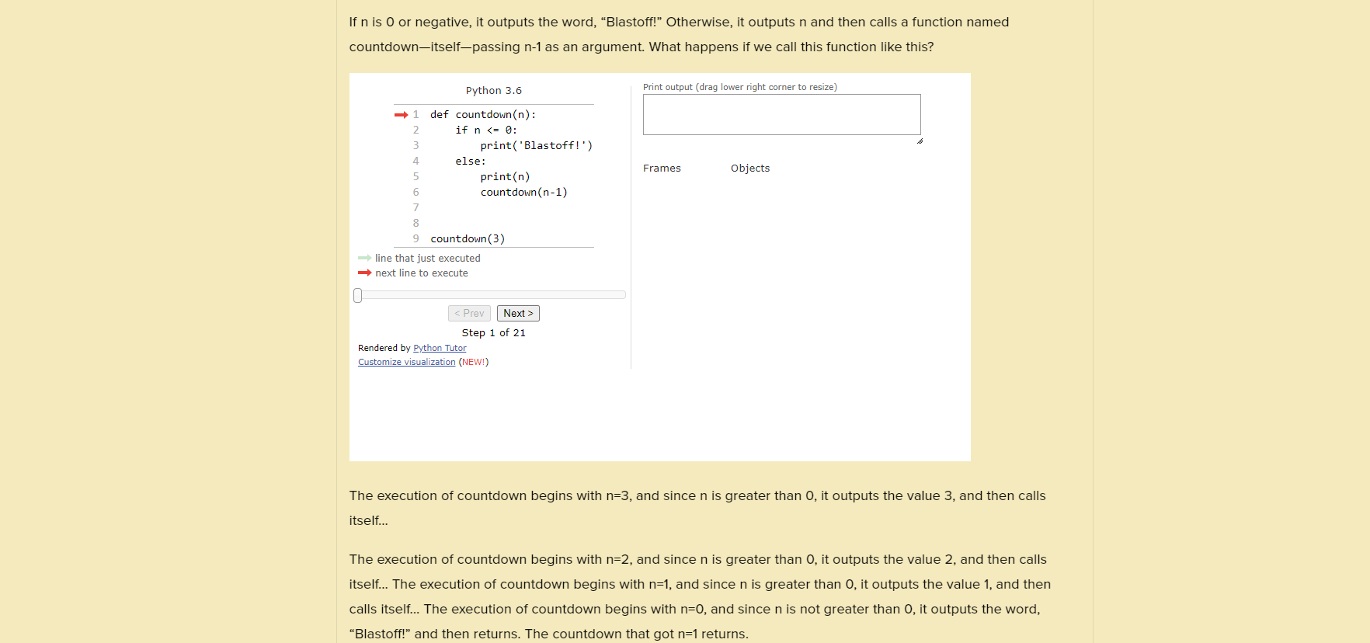This screenshot has height=643, width=1370.
Task: Click the 'Python 3.6' heading
Action: pos(494,91)
